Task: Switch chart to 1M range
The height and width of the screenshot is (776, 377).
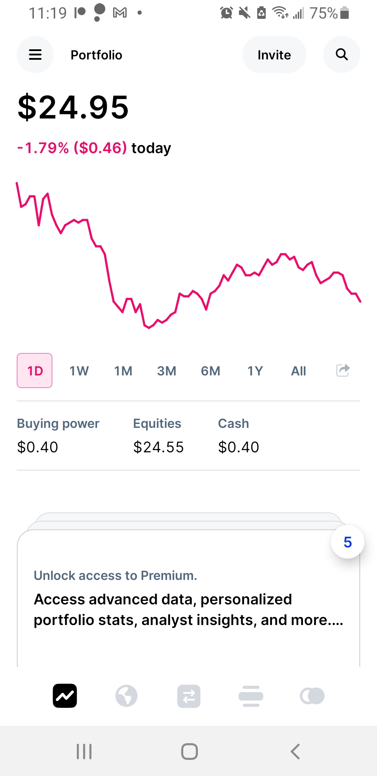Action: (123, 371)
